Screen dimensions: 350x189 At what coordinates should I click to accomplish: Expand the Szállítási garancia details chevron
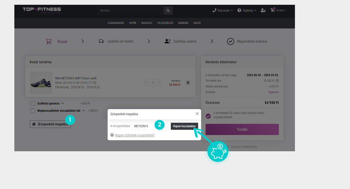tap(63, 103)
